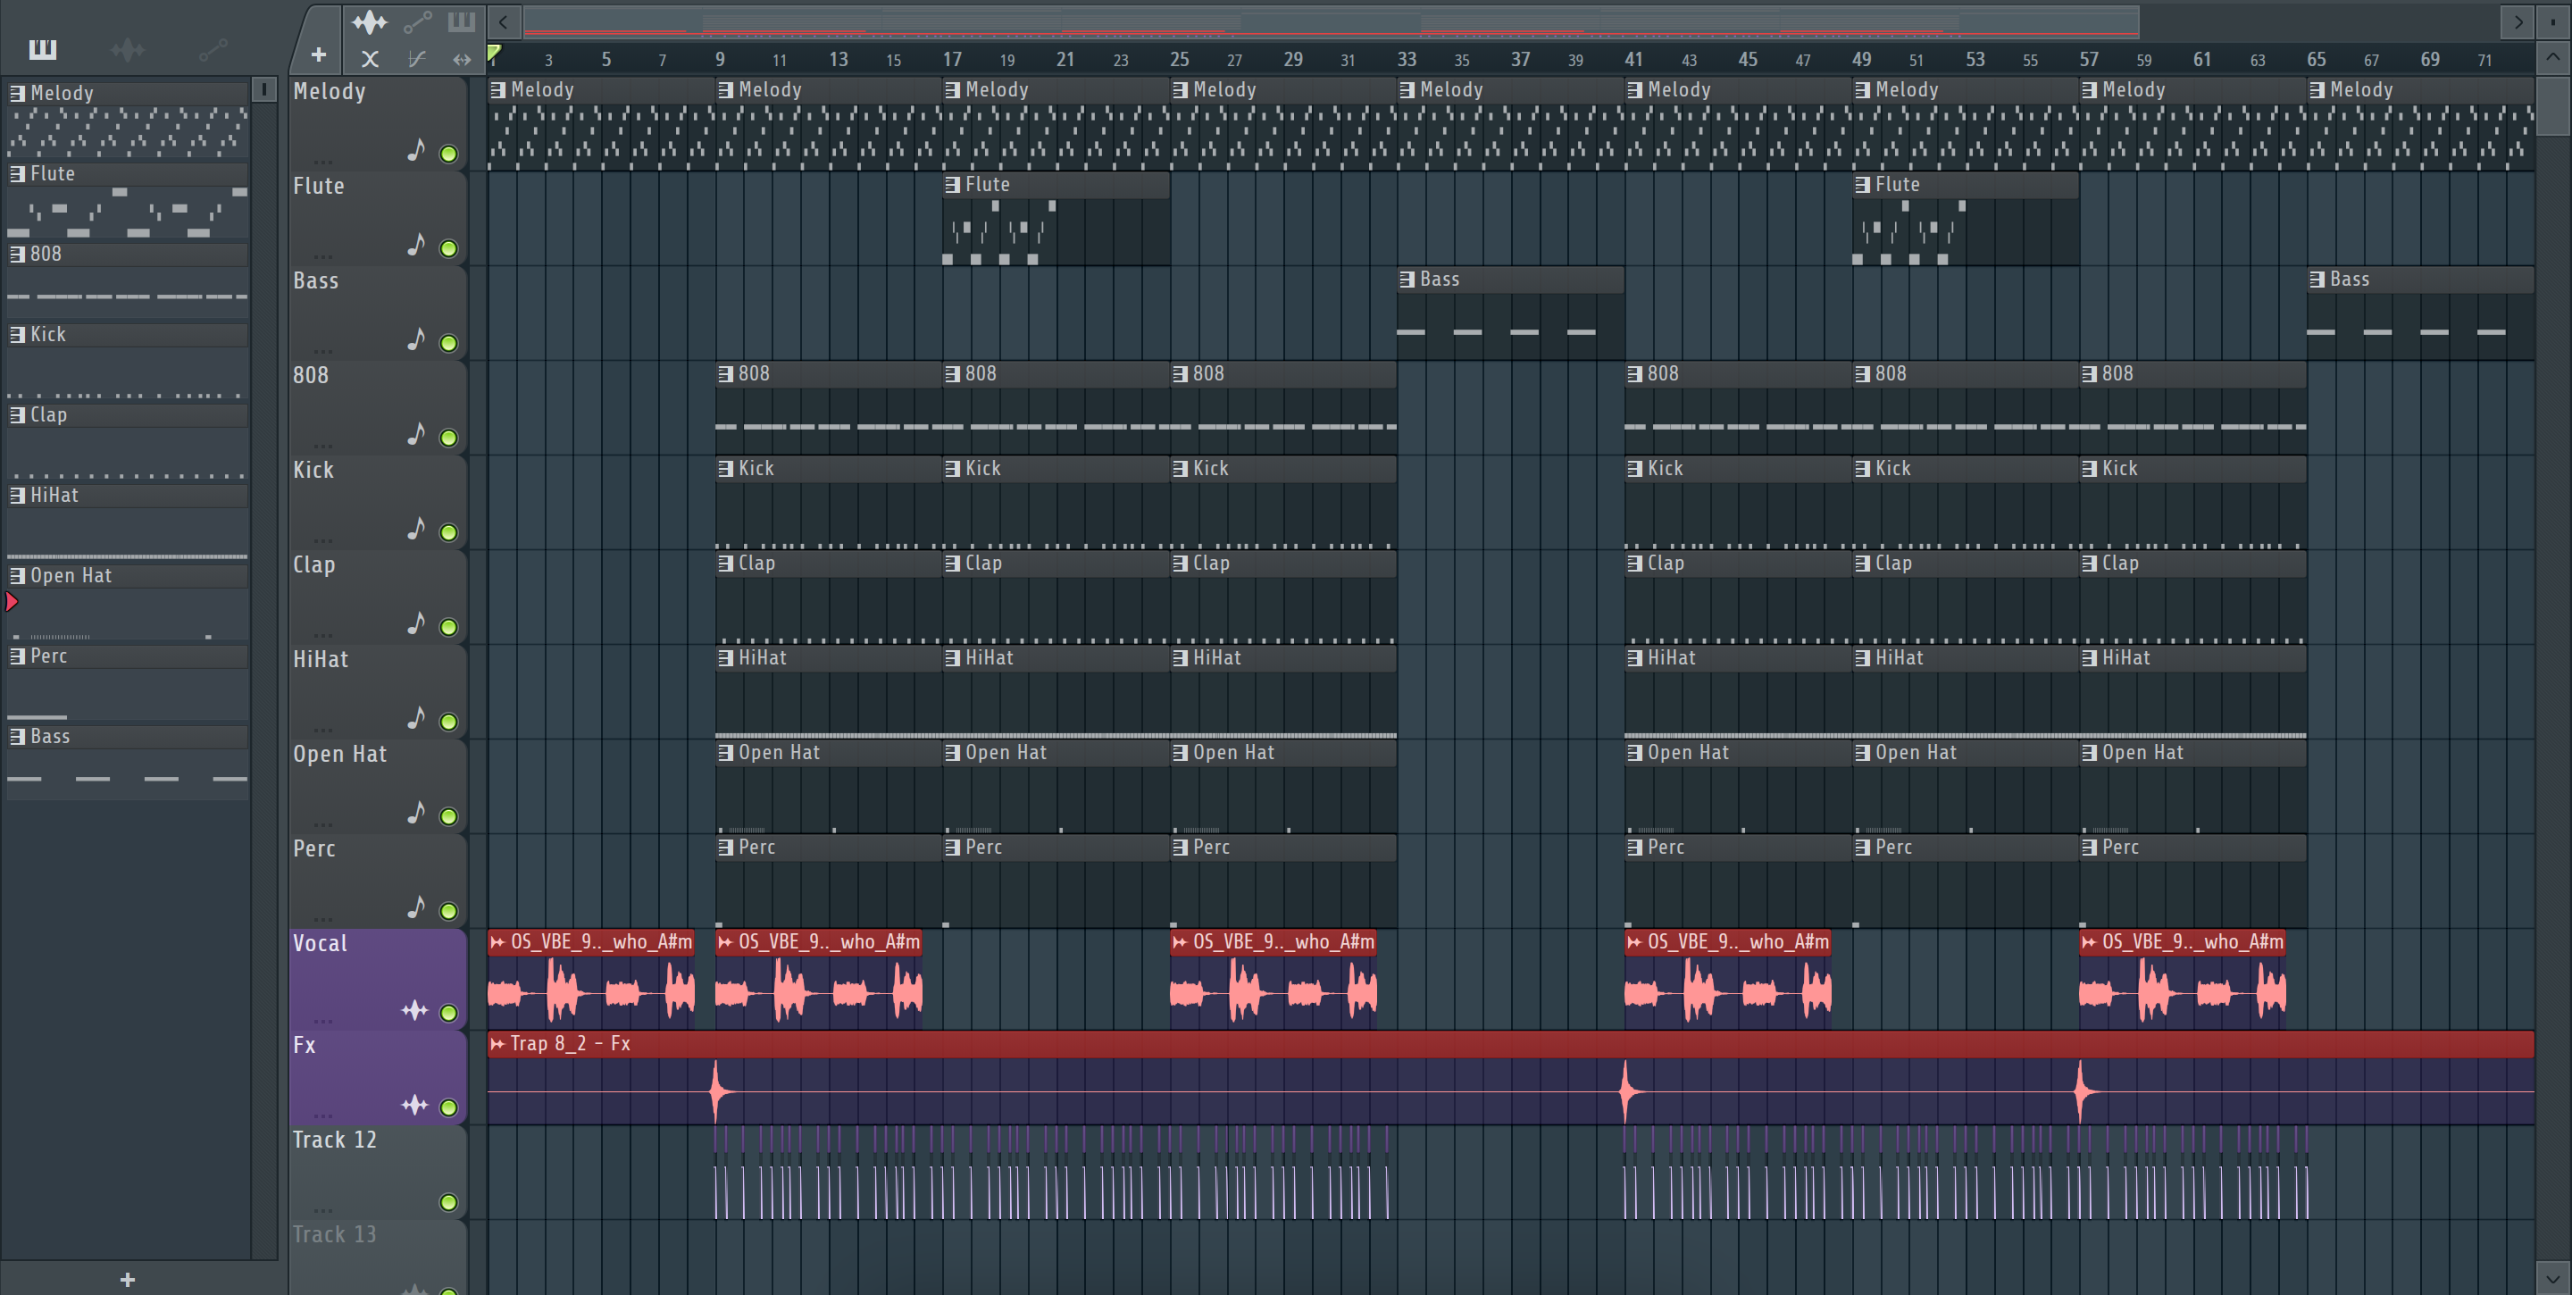Mute the HiHat track
Image resolution: width=2572 pixels, height=1295 pixels.
449,722
